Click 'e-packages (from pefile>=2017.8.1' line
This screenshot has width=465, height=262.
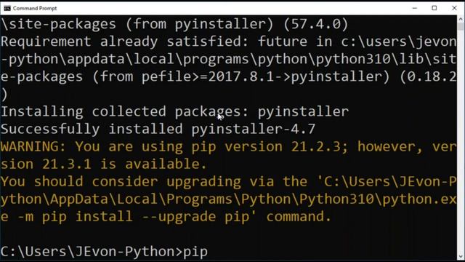point(228,76)
